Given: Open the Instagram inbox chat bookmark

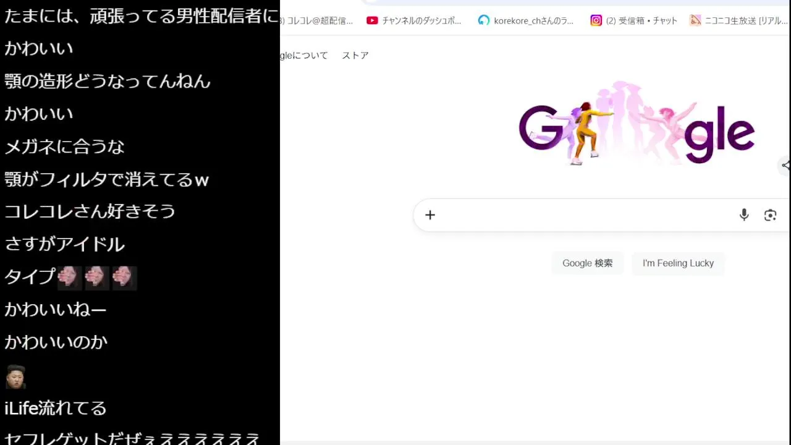Looking at the screenshot, I should point(634,20).
